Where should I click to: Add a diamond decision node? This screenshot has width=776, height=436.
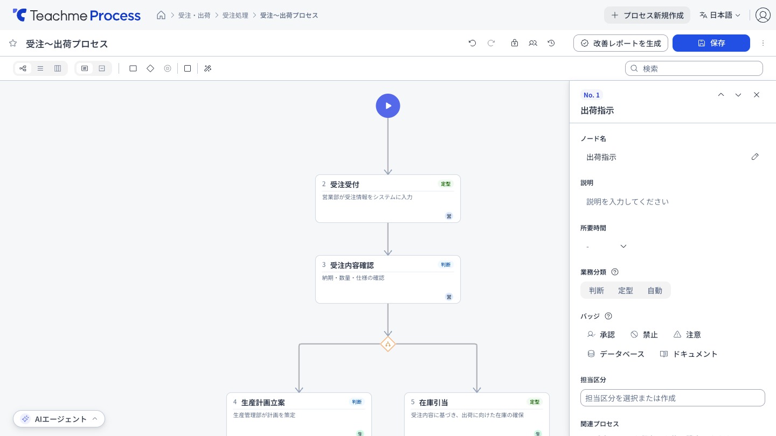[150, 68]
